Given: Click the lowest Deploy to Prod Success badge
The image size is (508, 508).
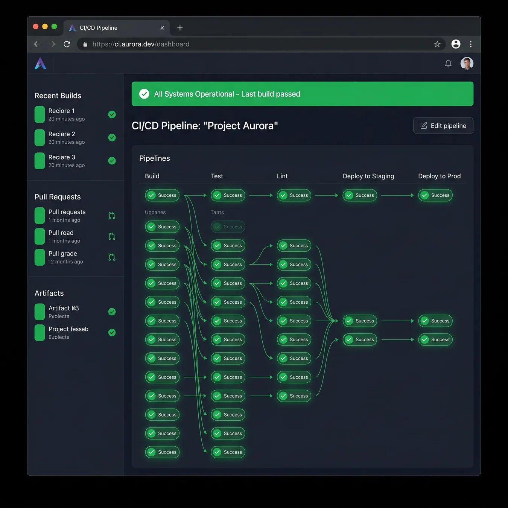Looking at the screenshot, I should point(435,339).
